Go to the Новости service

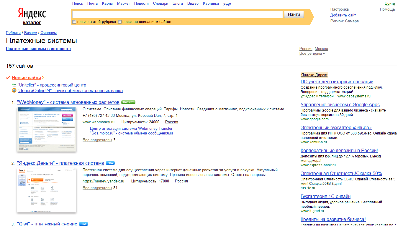coord(141,4)
